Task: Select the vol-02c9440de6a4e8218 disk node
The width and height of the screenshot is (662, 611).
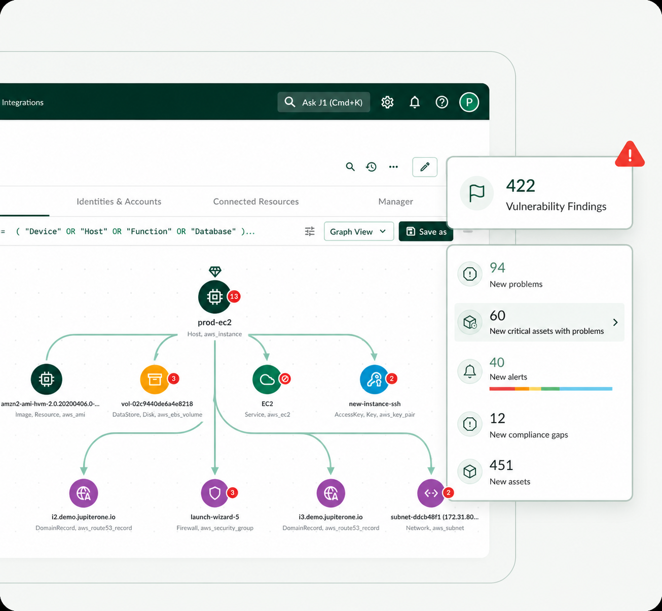Action: (155, 379)
